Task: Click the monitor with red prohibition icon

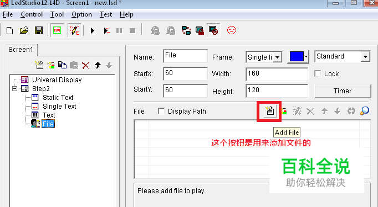Action: tap(213, 30)
